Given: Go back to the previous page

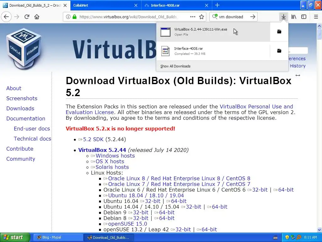Looking at the screenshot, I should pos(6,17).
